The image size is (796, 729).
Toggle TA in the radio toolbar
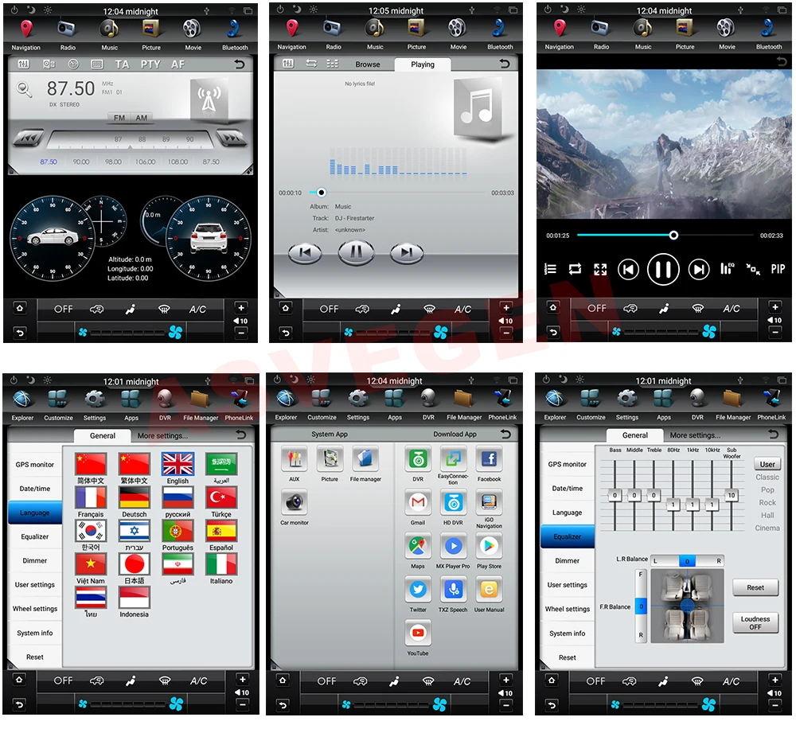tap(122, 64)
